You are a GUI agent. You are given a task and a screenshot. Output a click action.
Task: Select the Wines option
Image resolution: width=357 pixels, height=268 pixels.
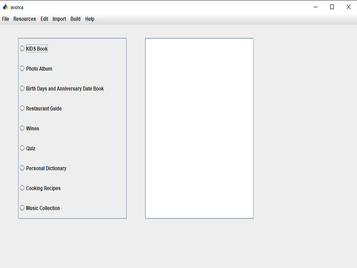click(x=22, y=128)
